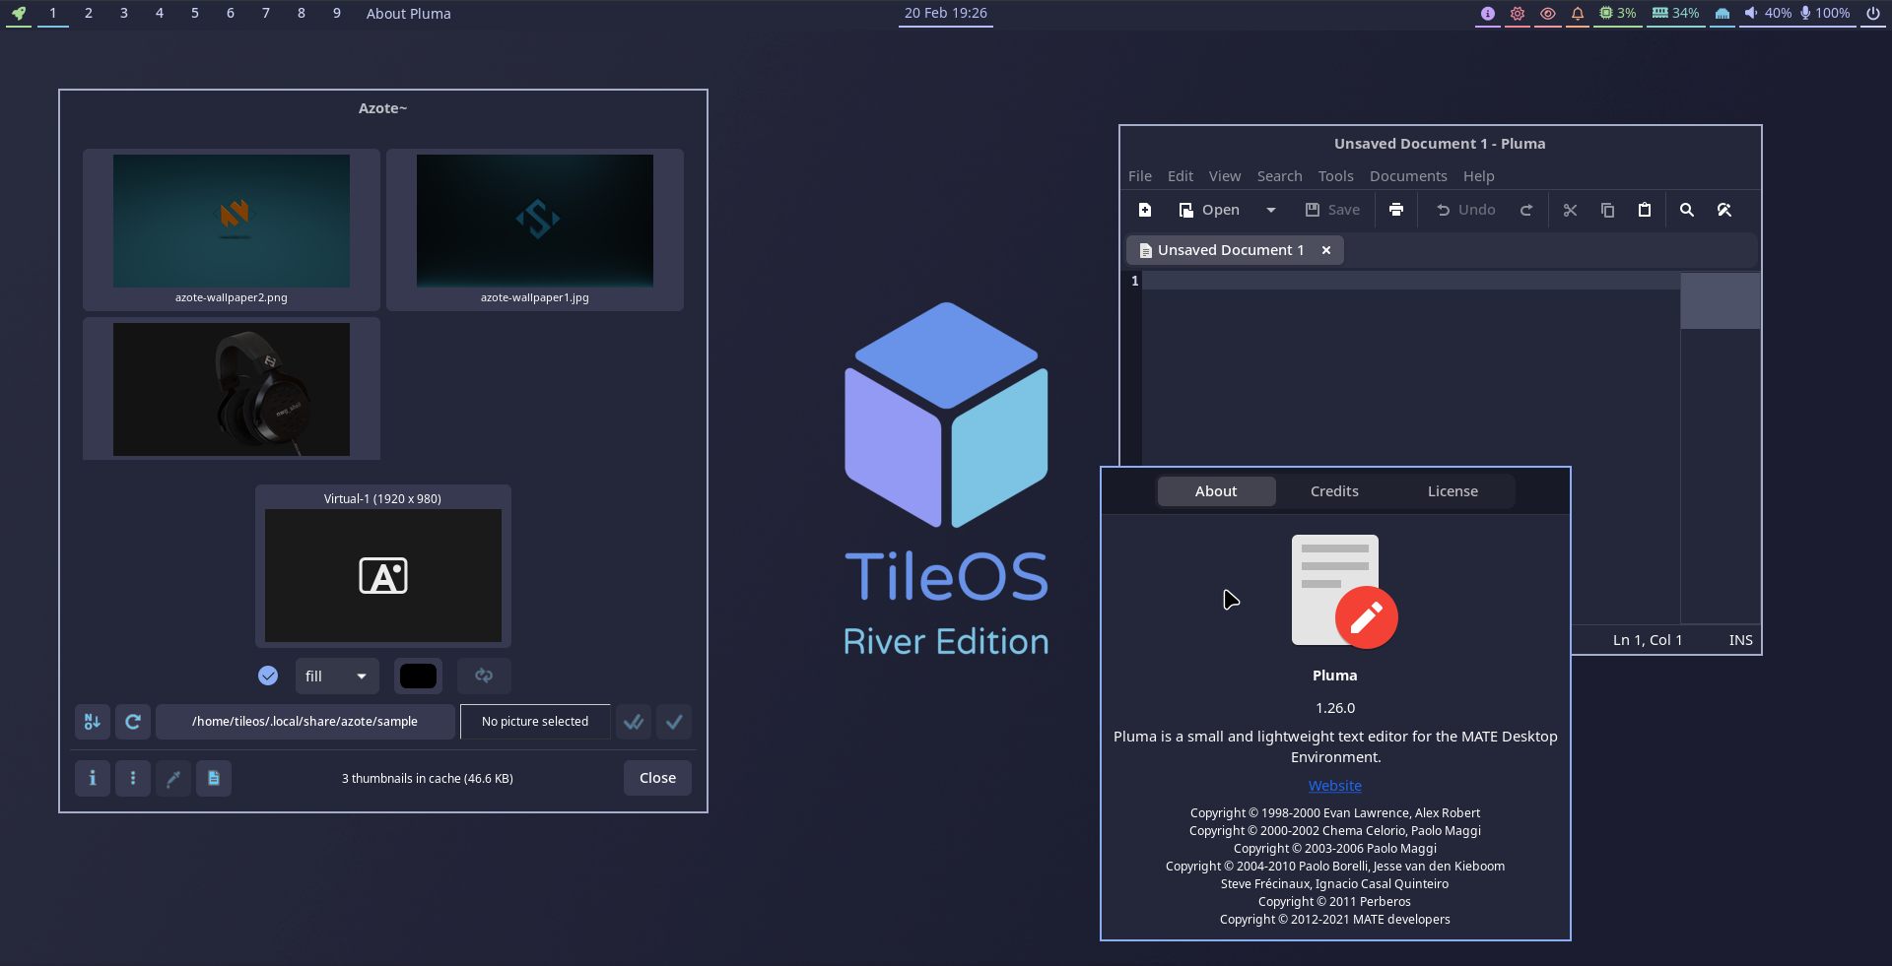1892x966 pixels.
Task: Apply to all displays with double-check icon
Action: point(634,722)
